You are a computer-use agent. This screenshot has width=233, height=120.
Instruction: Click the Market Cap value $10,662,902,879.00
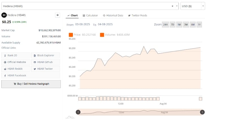tap(50, 30)
